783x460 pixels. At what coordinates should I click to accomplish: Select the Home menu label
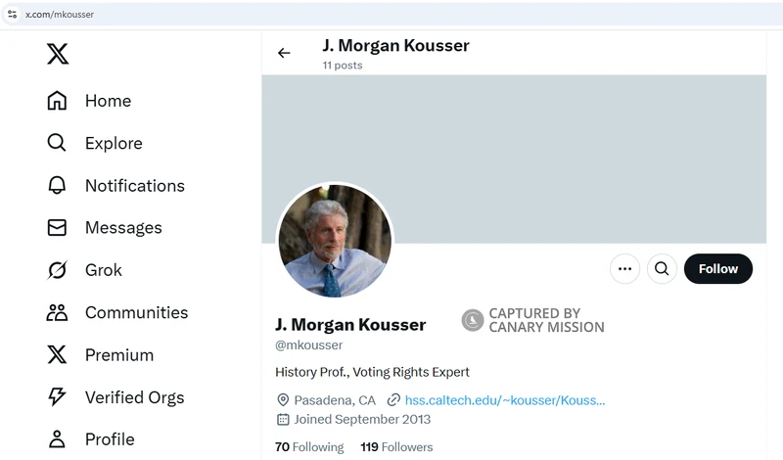(108, 101)
